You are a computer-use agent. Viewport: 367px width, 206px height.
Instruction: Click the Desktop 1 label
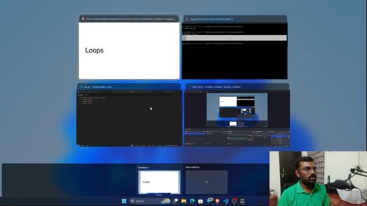[143, 168]
